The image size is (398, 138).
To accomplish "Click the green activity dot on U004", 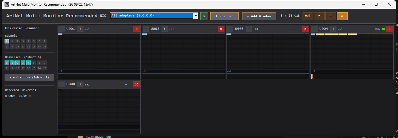I will tap(383, 29).
